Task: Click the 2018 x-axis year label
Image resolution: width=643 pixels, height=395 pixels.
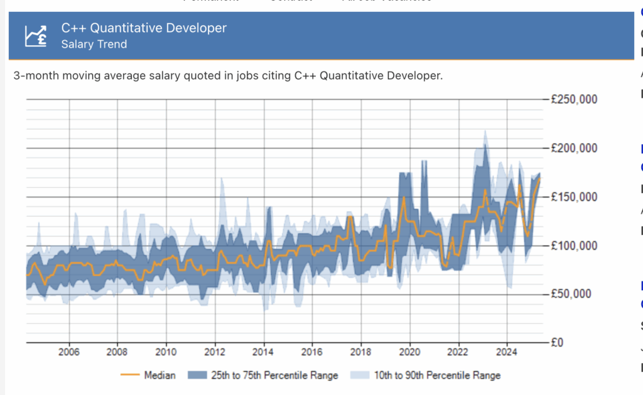Action: coord(361,352)
